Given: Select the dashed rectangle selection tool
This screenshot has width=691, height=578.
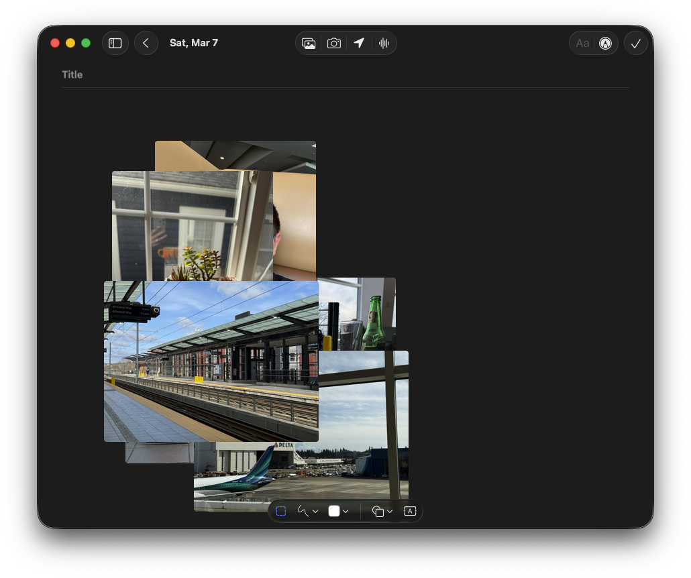Looking at the screenshot, I should [281, 511].
